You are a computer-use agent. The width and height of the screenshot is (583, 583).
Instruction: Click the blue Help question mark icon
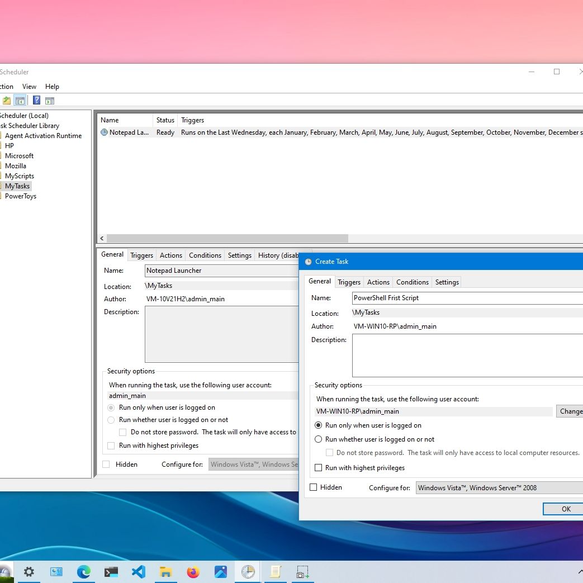click(x=36, y=101)
